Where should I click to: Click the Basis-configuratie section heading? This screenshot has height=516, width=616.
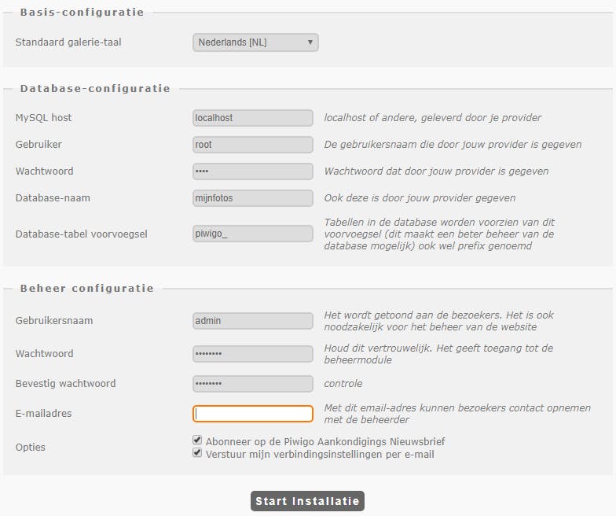82,13
